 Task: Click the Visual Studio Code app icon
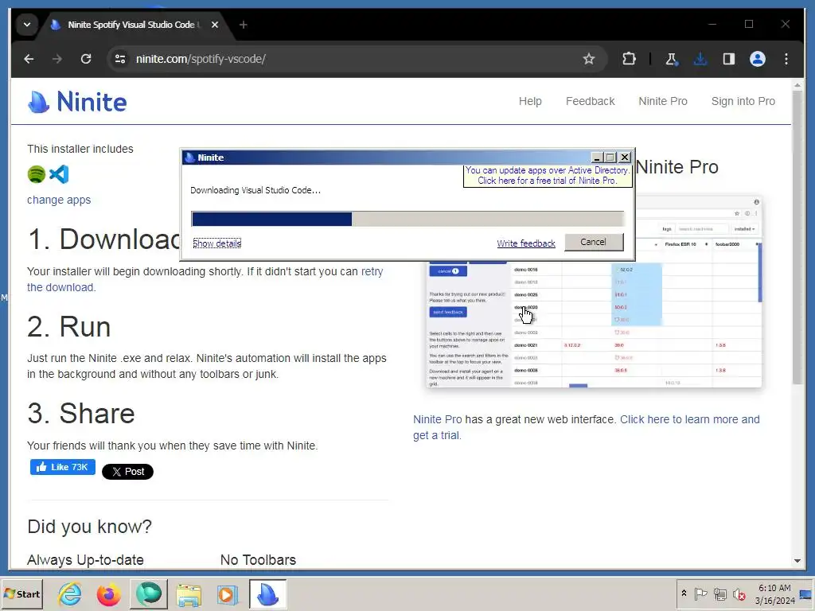pyautogui.click(x=59, y=174)
